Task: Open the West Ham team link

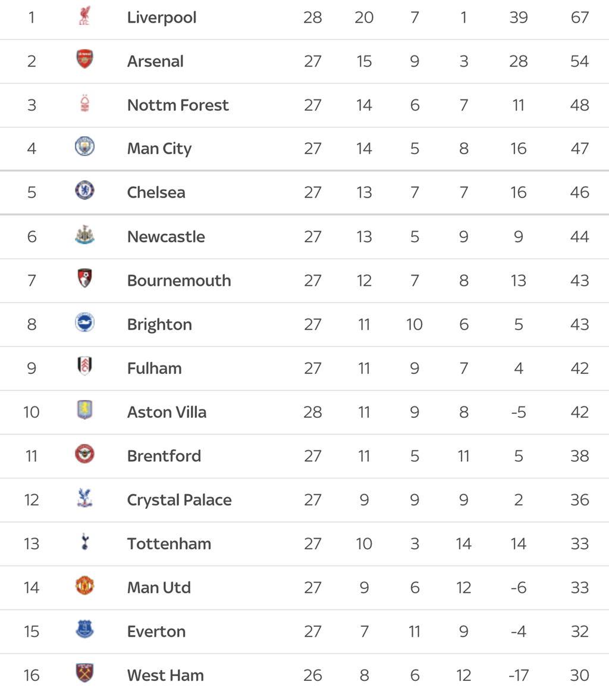Action: click(165, 676)
